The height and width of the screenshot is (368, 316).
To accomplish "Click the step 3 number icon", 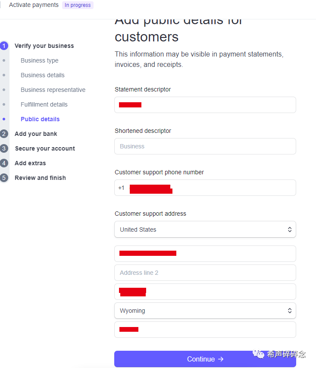I will pos(4,148).
